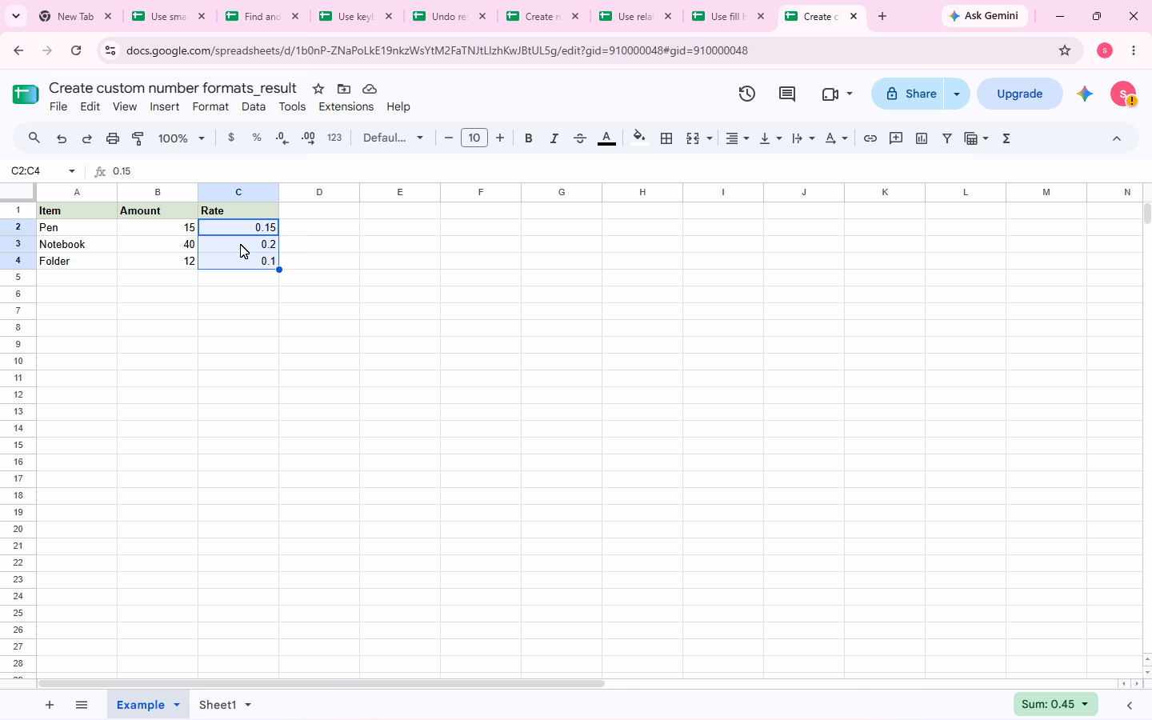The width and height of the screenshot is (1152, 720).
Task: Hide the menus with collapse arrow
Action: tap(1117, 138)
